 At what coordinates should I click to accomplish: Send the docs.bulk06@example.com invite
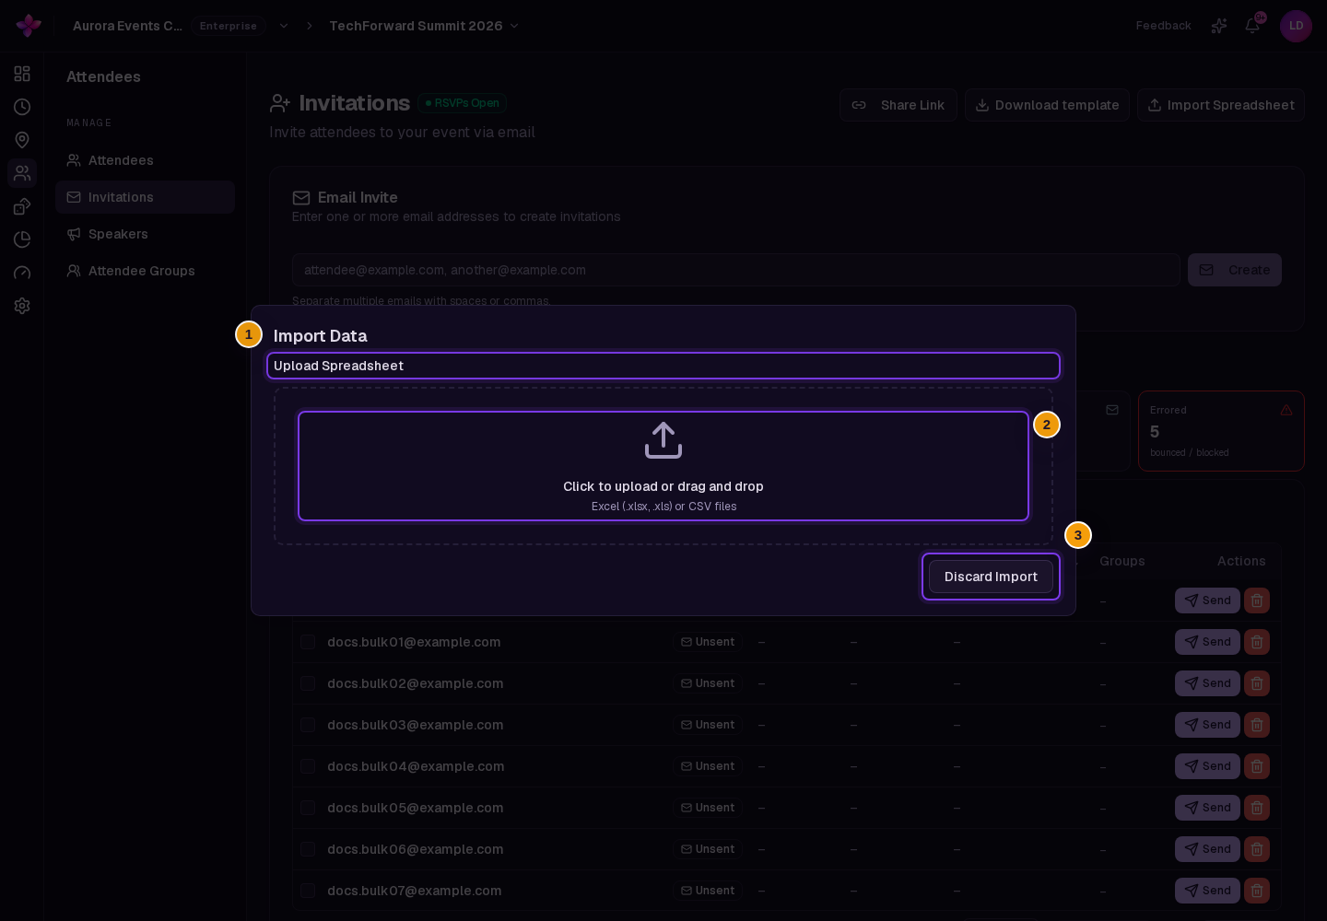[x=1207, y=849]
